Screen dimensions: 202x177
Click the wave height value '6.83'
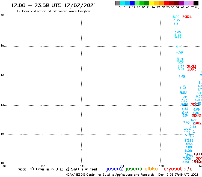tap(194, 120)
